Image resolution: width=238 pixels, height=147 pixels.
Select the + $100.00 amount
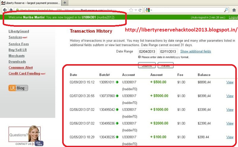coord(158,137)
